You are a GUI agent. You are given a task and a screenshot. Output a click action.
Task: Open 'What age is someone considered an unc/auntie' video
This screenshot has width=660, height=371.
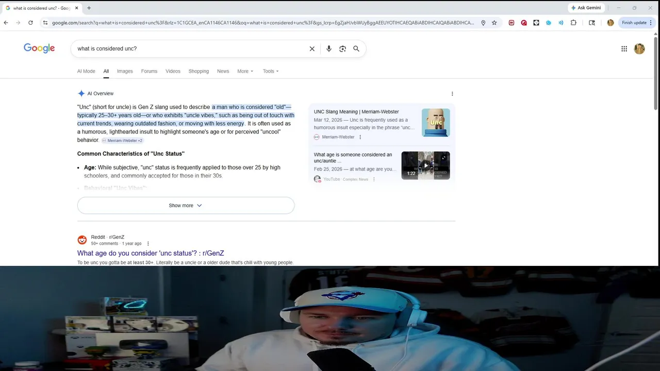click(x=353, y=158)
